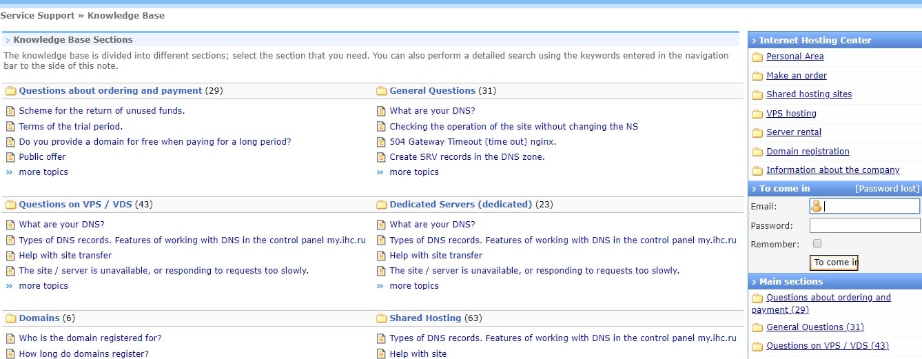The image size is (922, 359).
Task: Click folder icon beside Information about the company
Action: [757, 171]
